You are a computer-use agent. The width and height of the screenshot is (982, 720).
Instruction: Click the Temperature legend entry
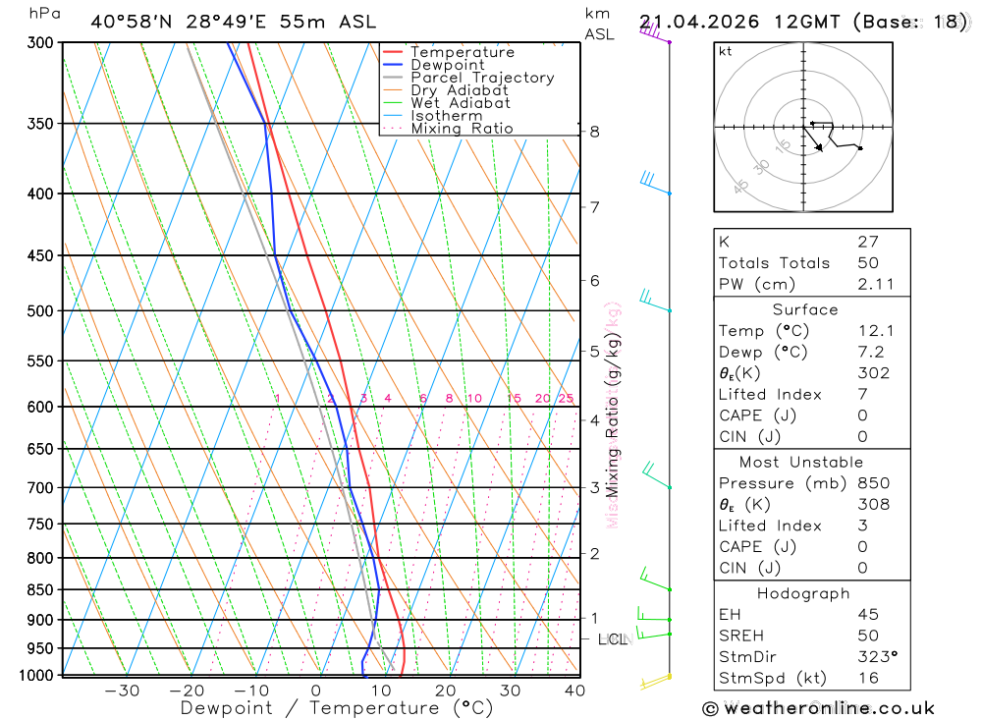point(463,52)
